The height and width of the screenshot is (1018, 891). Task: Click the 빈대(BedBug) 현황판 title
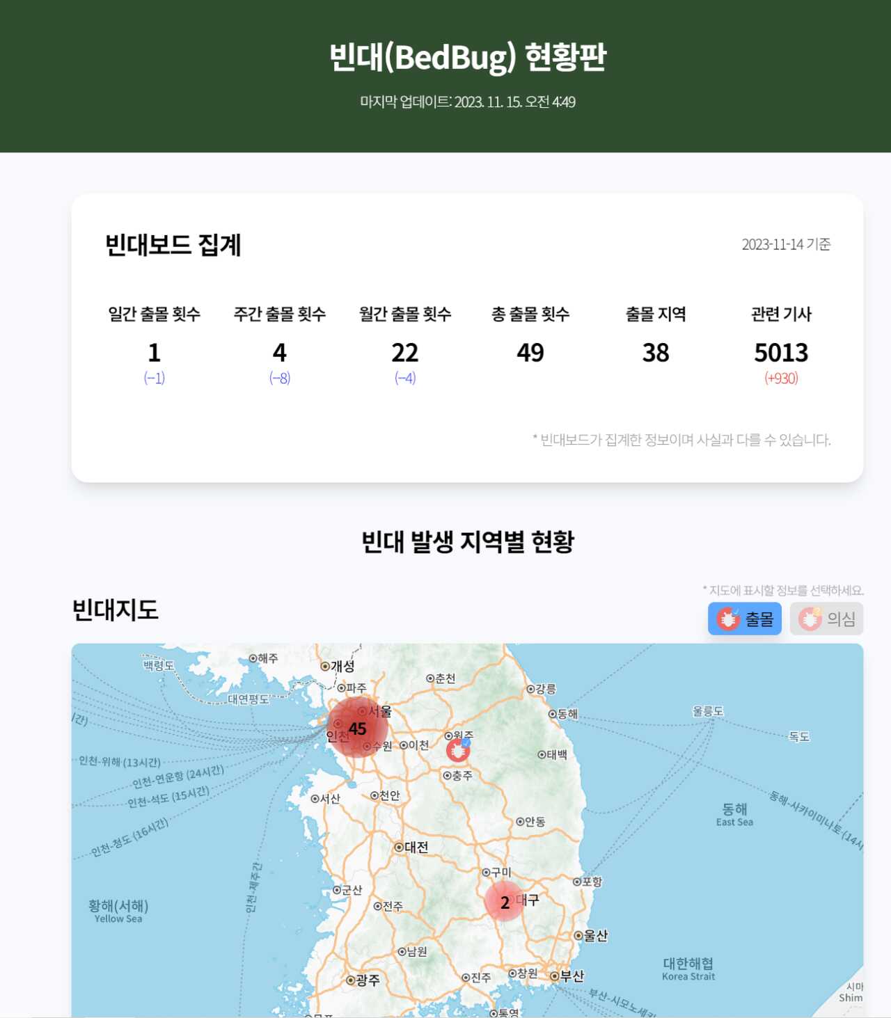[x=468, y=57]
